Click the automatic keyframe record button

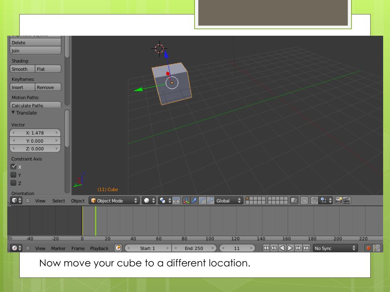pos(369,248)
